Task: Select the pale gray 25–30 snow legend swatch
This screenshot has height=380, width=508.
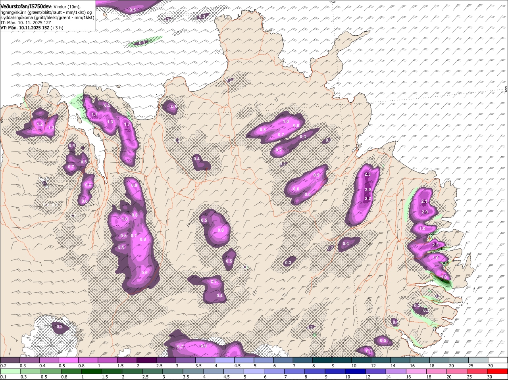Action: [x=479, y=360]
